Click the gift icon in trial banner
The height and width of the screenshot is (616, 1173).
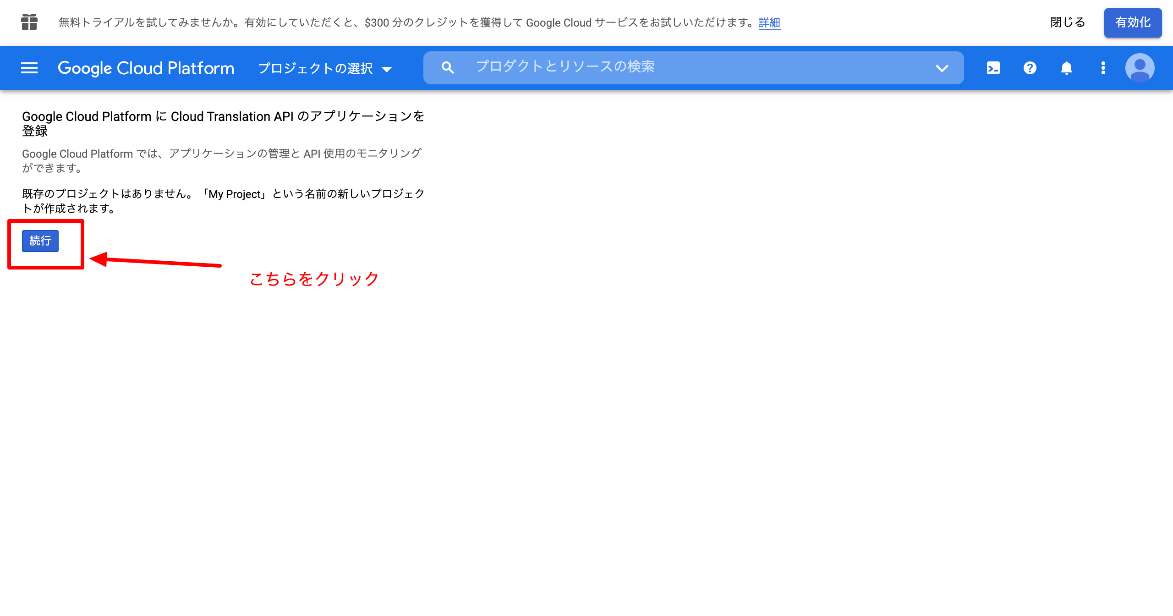tap(29, 22)
